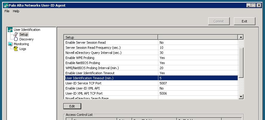Select the Enable Server Session Read row
This screenshot has width=265, height=120.
[151, 42]
